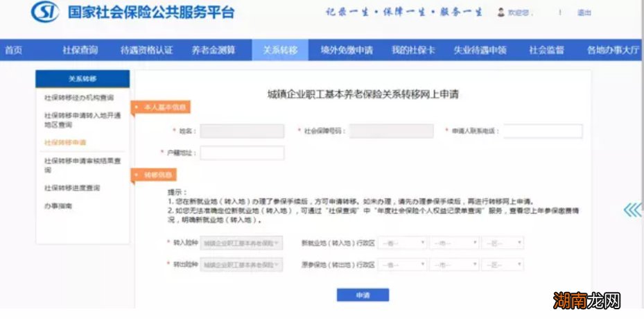This screenshot has width=644, height=319.
Task: Click the user avatar icon
Action: 501,12
